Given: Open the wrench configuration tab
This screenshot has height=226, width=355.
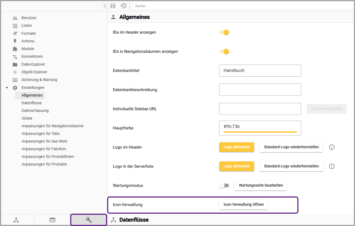Looking at the screenshot, I should (89, 220).
